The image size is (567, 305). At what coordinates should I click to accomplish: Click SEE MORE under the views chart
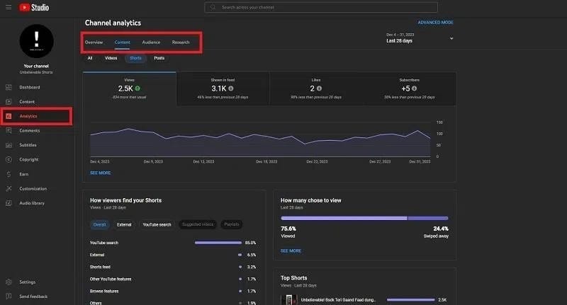coord(101,173)
